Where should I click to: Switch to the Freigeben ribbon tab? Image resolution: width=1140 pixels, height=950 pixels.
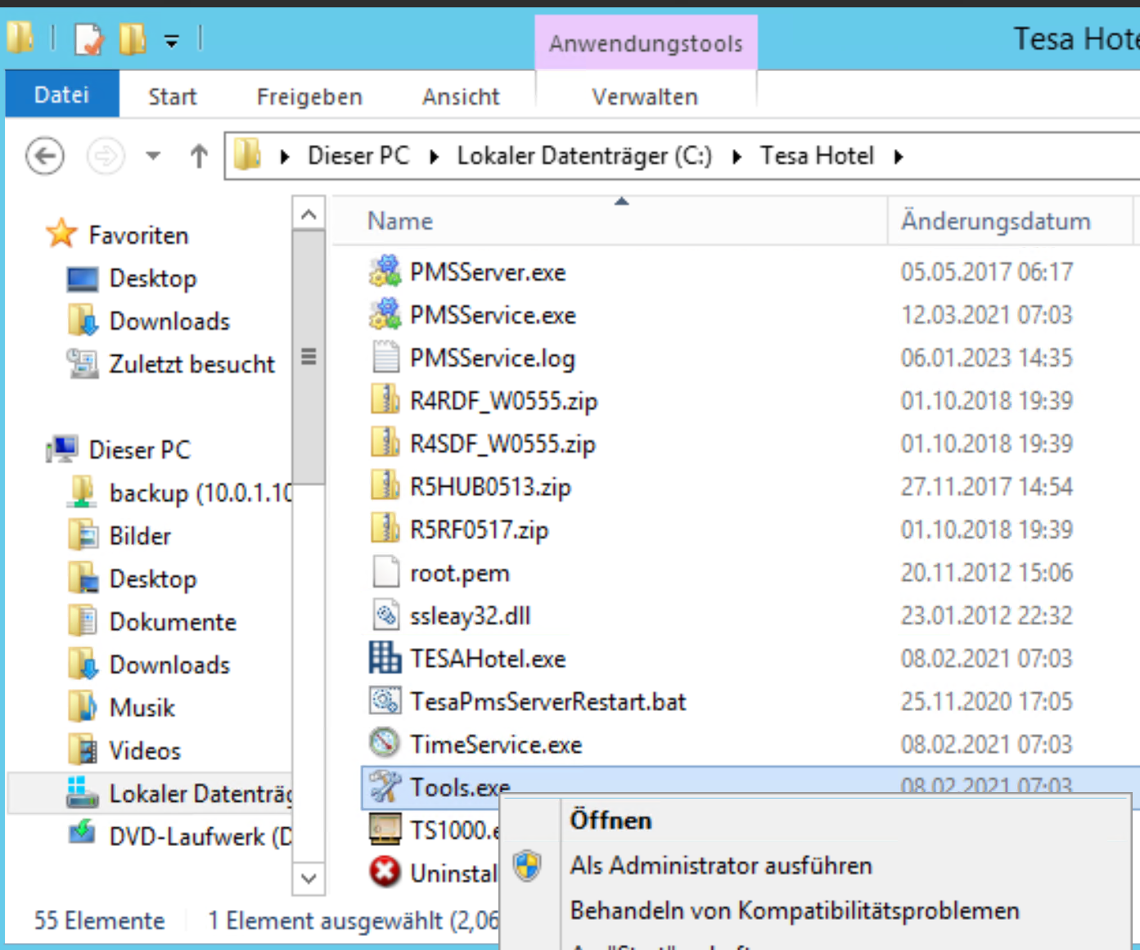point(309,97)
